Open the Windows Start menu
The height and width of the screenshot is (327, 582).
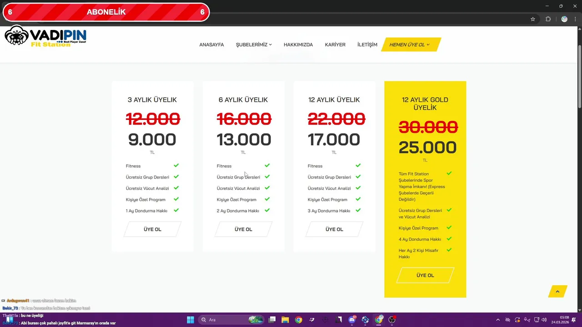191,320
